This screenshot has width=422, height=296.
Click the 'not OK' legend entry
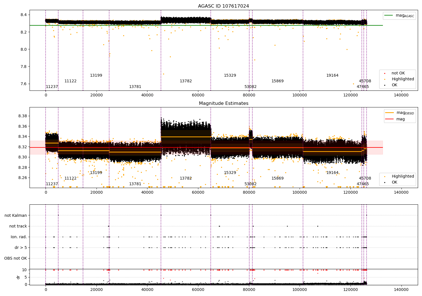398,73
